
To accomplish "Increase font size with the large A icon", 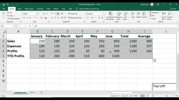I will (44, 14).
